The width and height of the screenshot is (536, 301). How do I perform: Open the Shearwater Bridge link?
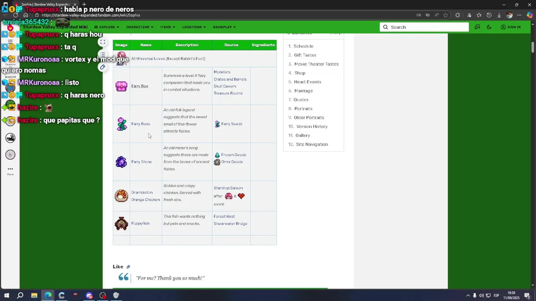[230, 224]
